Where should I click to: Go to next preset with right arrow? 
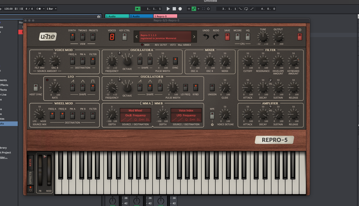coord(194,37)
